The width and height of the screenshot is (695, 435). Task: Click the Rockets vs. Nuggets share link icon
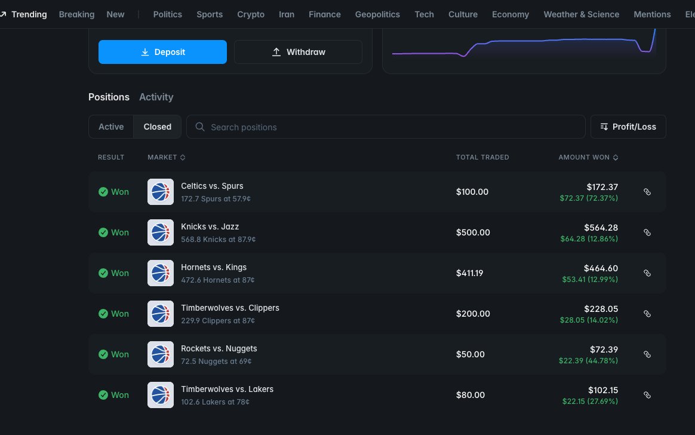[647, 354]
